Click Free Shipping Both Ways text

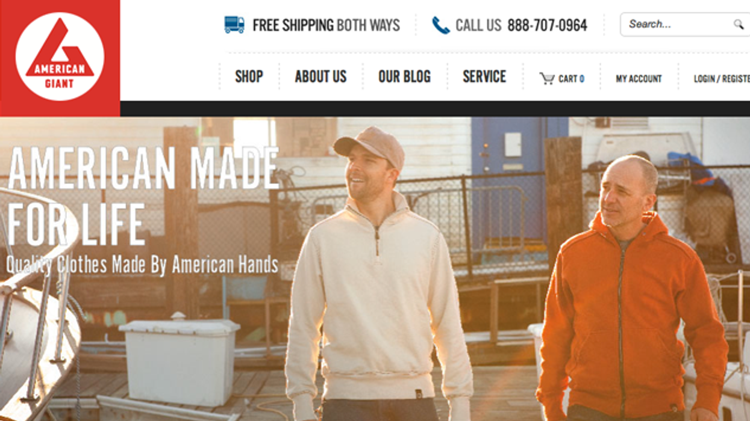click(x=326, y=25)
